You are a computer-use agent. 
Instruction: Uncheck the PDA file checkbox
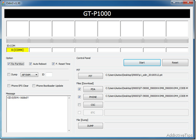coord(79,89)
